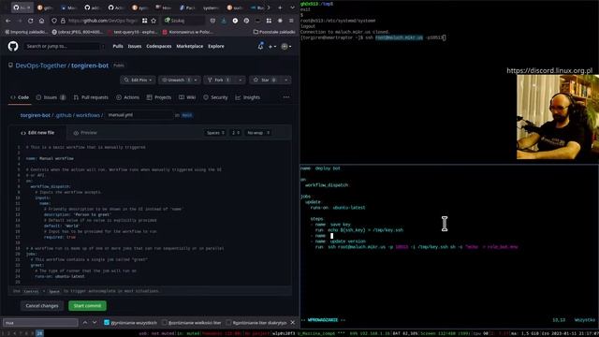The width and height of the screenshot is (599, 337).
Task: Open GitHub notifications bell
Action: pos(260,46)
